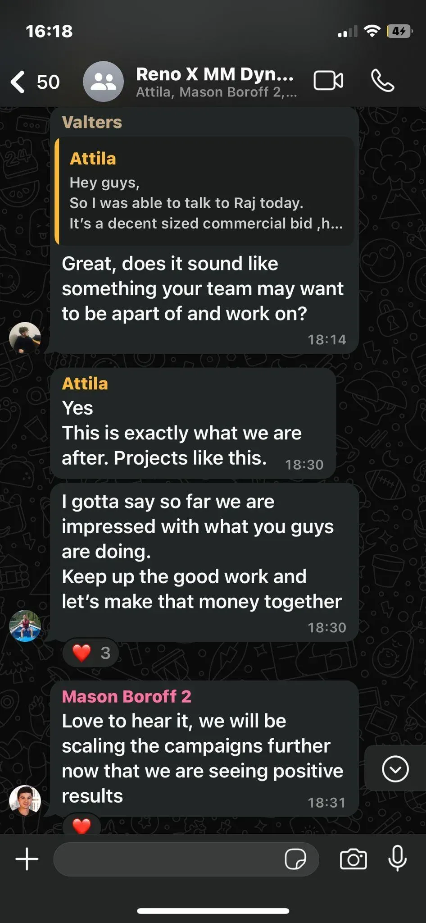Open the camera from message bar
Image resolution: width=426 pixels, height=923 pixels.
click(x=353, y=859)
